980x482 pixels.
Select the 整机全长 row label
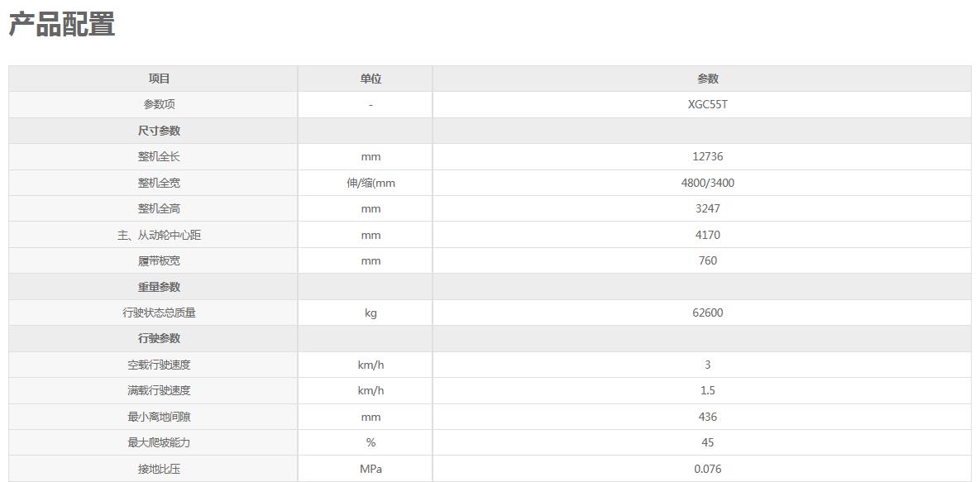(159, 157)
